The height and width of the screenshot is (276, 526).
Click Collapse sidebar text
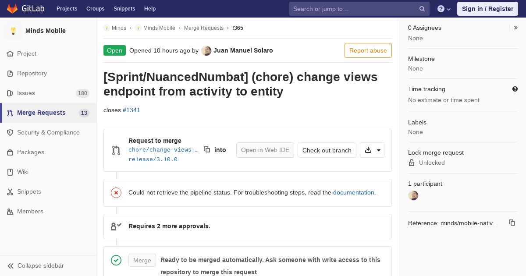(x=41, y=265)
